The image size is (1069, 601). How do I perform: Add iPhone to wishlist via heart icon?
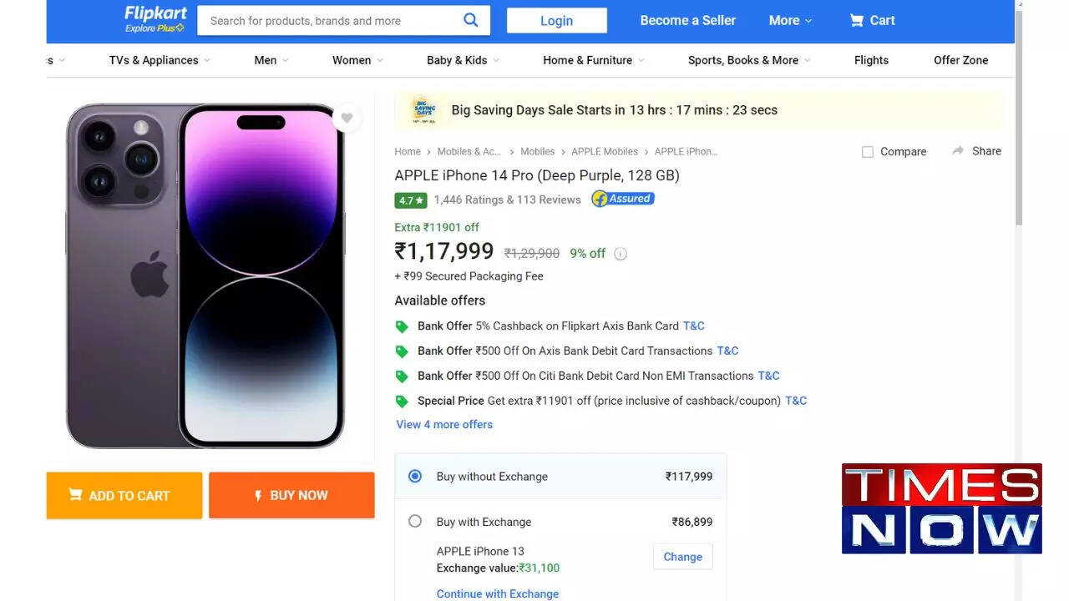click(347, 118)
